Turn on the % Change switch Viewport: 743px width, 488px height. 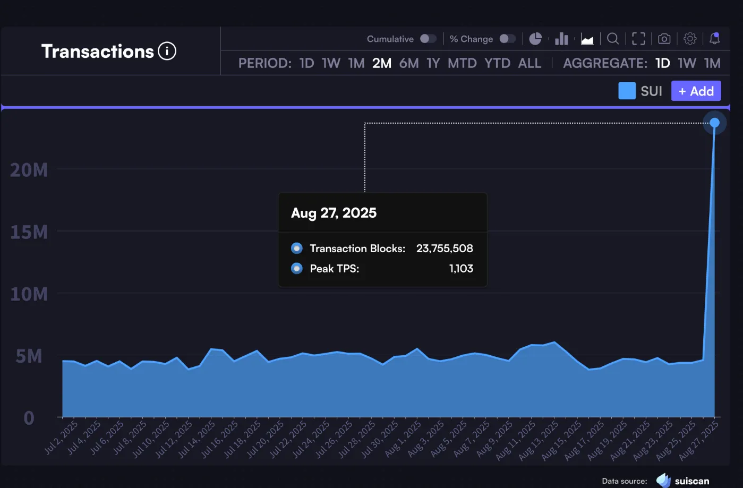point(507,39)
